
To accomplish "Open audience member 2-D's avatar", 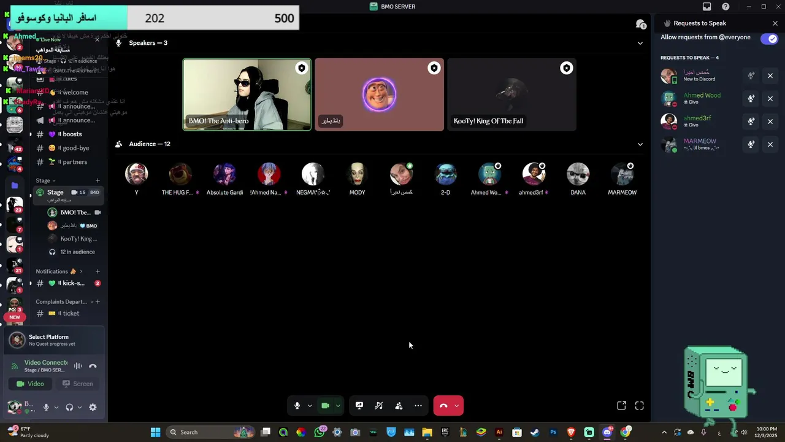I will coord(446,174).
